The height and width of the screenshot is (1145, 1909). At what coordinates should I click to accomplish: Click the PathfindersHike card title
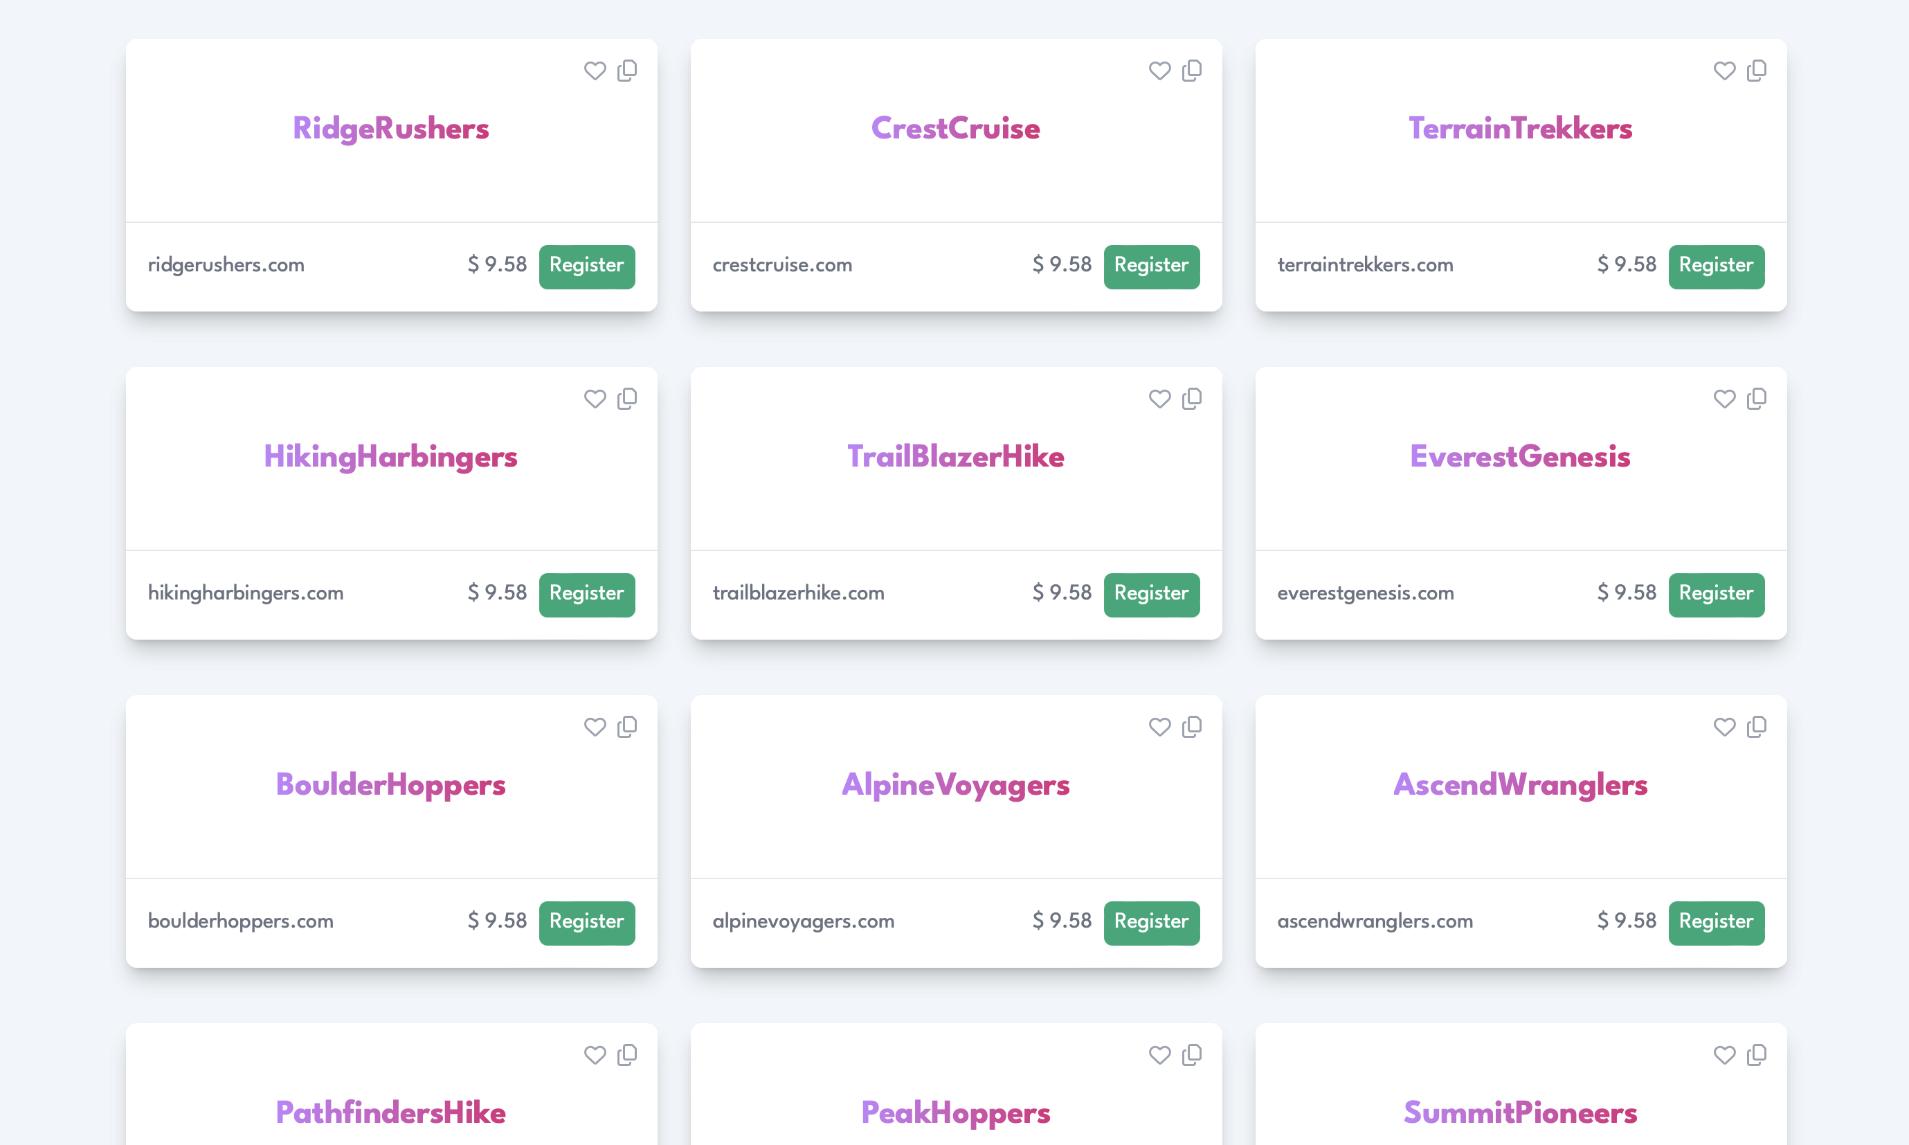tap(390, 1112)
